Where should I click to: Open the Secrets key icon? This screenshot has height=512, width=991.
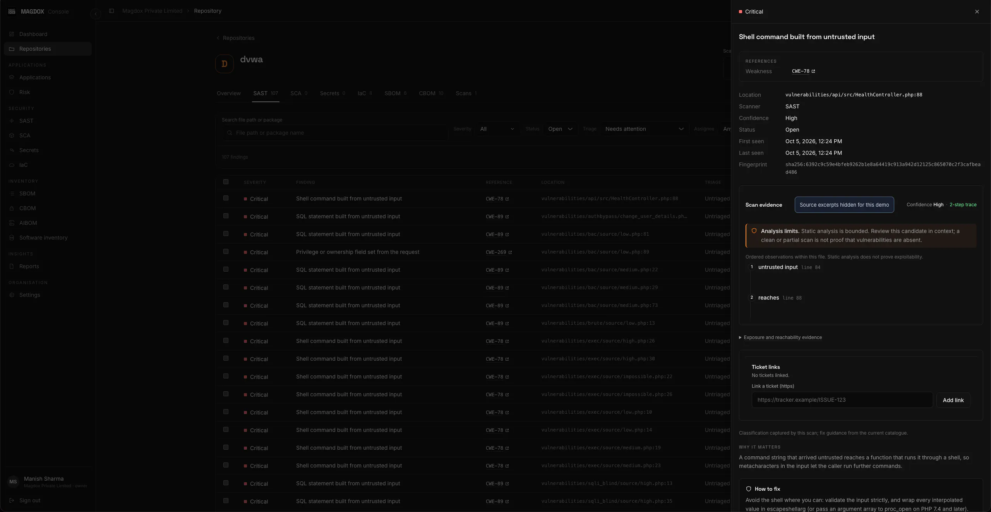tap(12, 150)
